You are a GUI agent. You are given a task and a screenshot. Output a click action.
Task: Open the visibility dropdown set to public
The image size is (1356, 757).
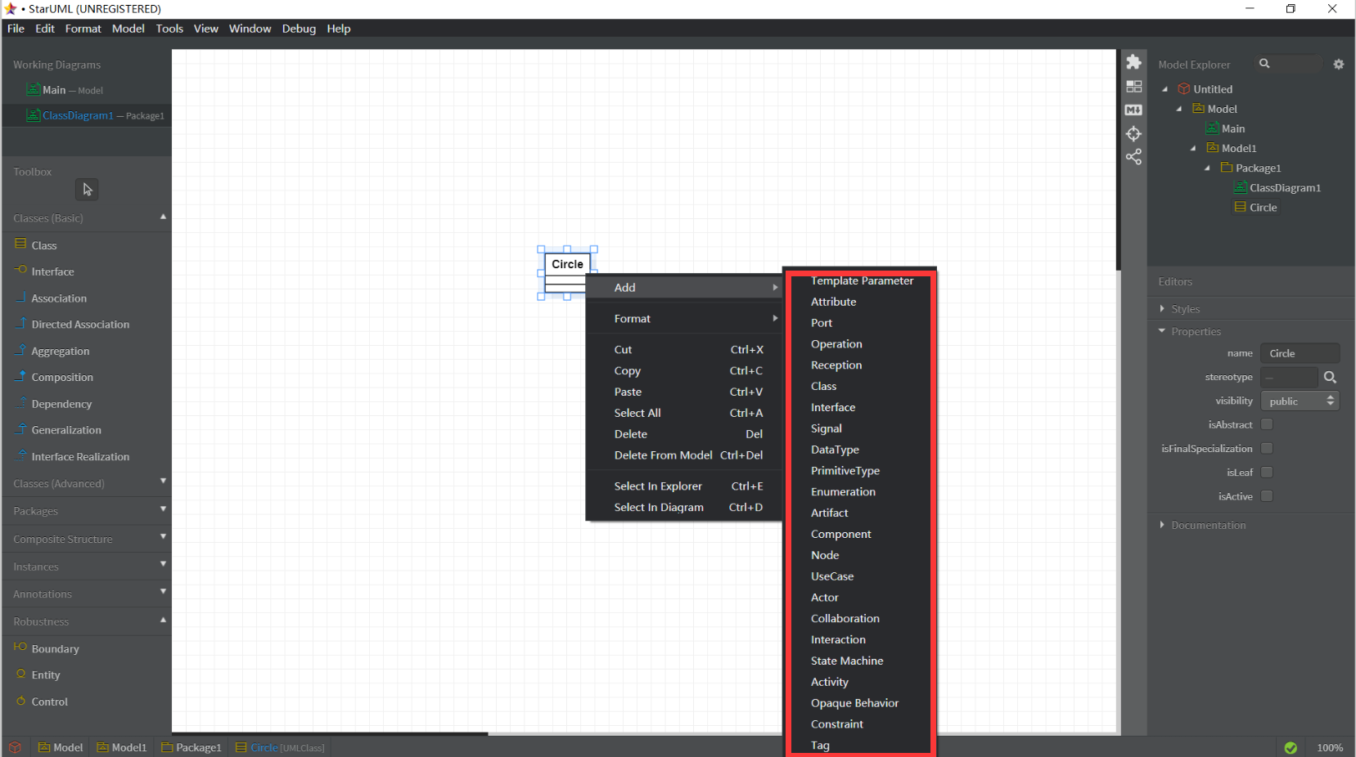pyautogui.click(x=1300, y=401)
